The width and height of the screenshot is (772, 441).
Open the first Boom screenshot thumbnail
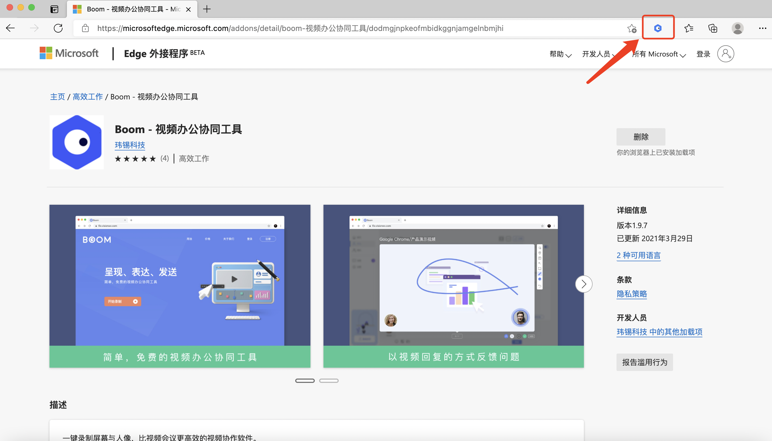(x=180, y=286)
